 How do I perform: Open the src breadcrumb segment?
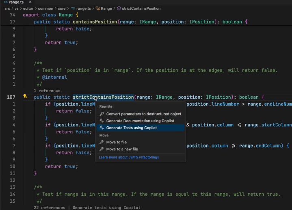[x=7, y=9]
